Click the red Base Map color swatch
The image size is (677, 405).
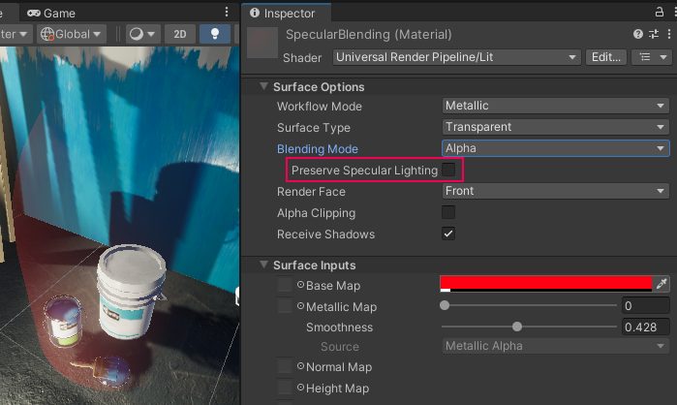[546, 284]
